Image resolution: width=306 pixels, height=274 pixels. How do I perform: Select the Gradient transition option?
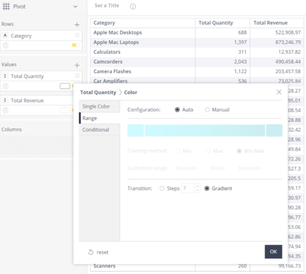[207, 188]
